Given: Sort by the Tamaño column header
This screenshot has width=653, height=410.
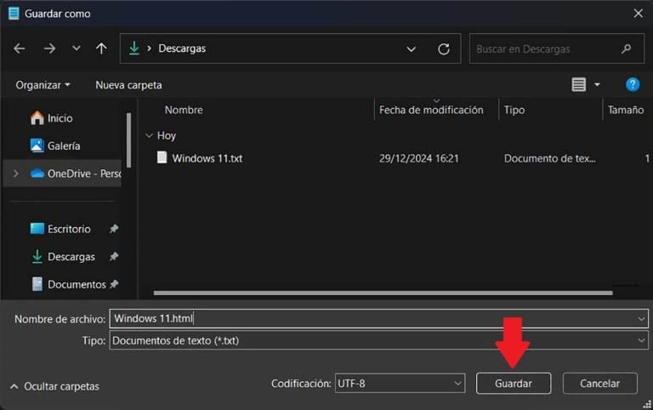Looking at the screenshot, I should (626, 110).
